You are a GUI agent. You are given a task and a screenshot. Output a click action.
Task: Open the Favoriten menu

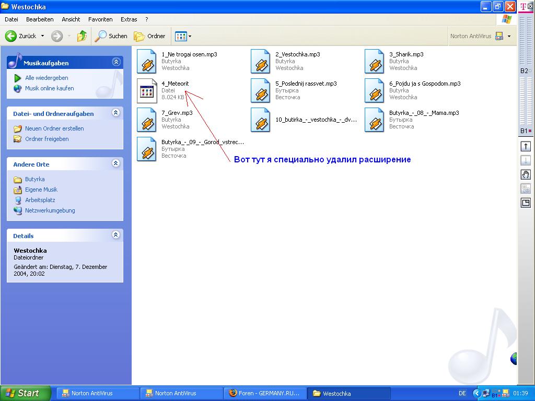coord(100,19)
